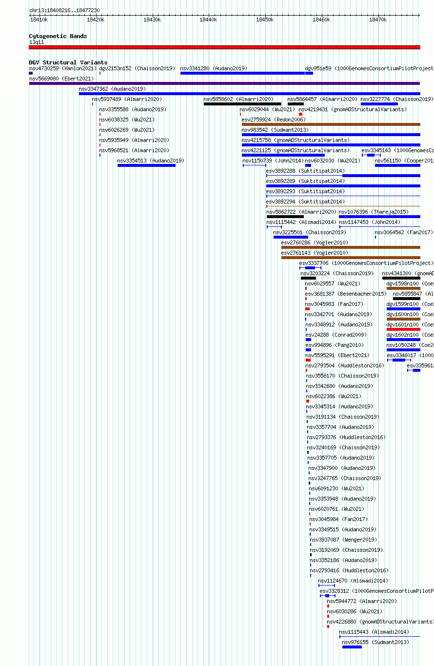This screenshot has width=434, height=666.
Task: Click nsv4215758 (gnomADStructuralVariants) label
Action: (x=296, y=140)
